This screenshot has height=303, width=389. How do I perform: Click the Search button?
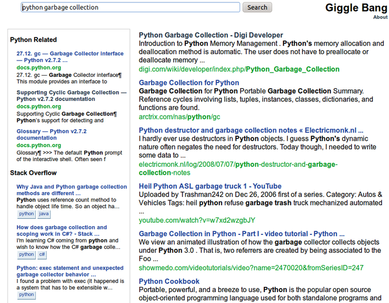[x=257, y=7]
